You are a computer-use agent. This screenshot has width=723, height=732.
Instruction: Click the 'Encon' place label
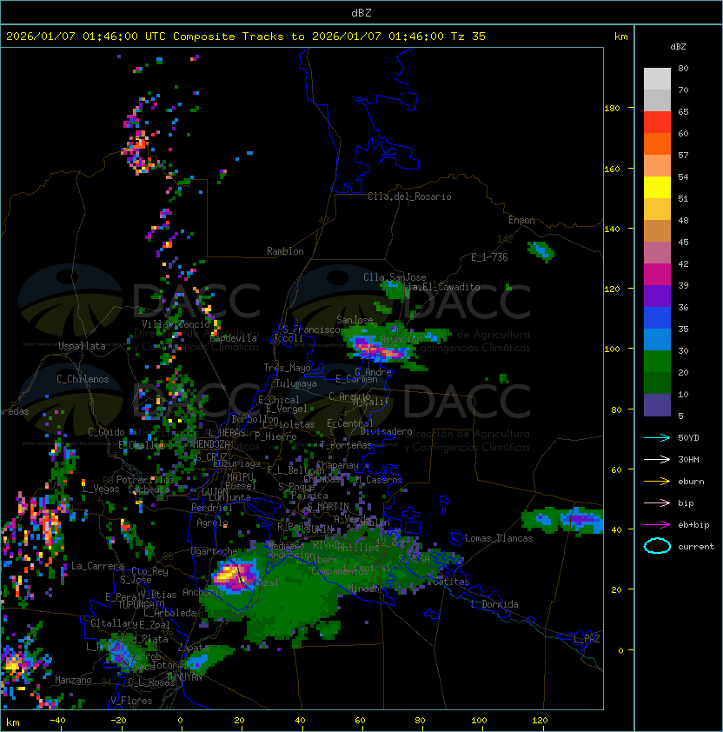521,220
